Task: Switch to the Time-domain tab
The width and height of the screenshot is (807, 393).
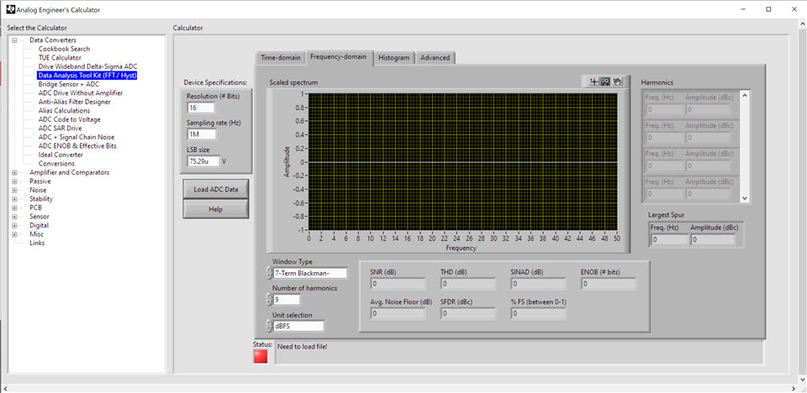Action: point(281,58)
